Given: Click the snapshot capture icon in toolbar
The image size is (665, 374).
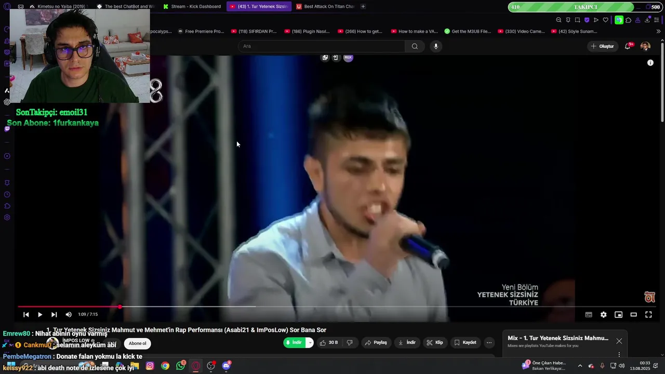Looking at the screenshot, I should (x=577, y=20).
